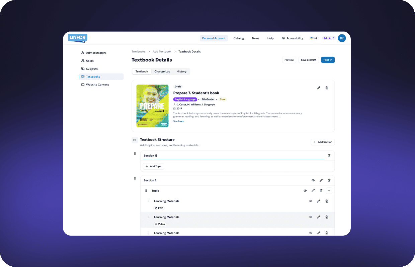Screen dimensions: 415x267
Task: Click the 7th Grade tag
Action: click(x=207, y=99)
